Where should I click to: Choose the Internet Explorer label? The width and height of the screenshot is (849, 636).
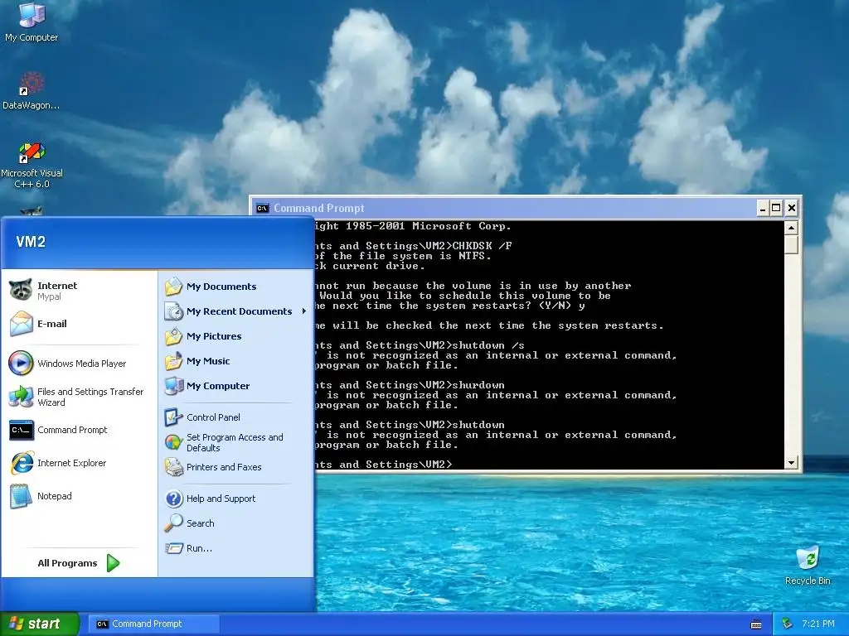71,463
